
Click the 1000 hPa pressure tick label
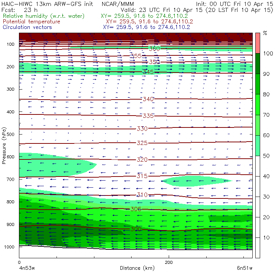pos(9,247)
